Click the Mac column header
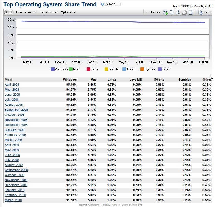The image size is (215, 207). (x=93, y=80)
